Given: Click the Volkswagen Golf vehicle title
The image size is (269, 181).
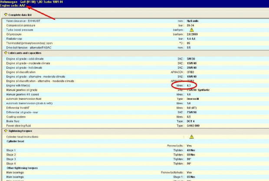Looking at the screenshot, I should [x=31, y=2].
